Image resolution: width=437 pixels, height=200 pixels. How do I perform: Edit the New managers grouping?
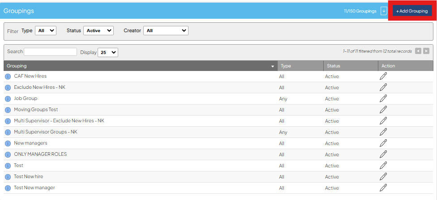coord(383,143)
